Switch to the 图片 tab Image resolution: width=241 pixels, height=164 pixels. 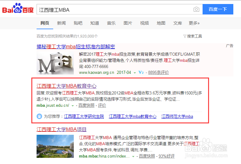128,23
